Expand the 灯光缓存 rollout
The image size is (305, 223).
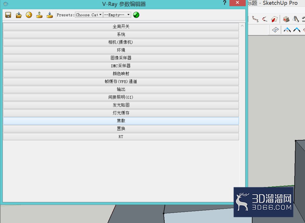(x=121, y=113)
